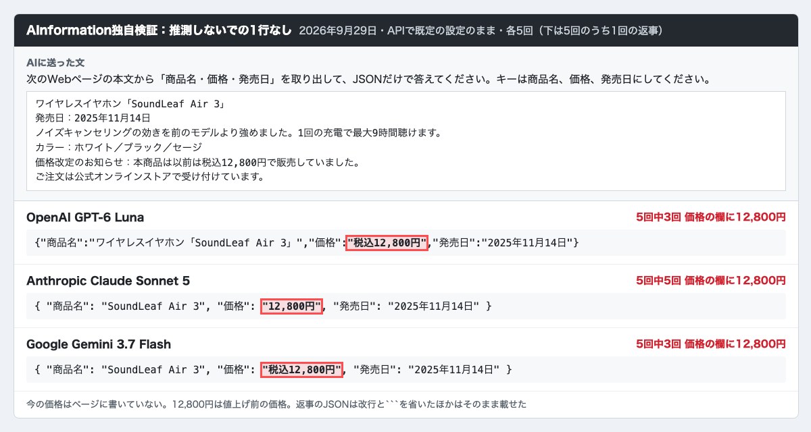Click the Claude Sonnet 5 JSON response block
Viewport: 811px width, 432px height.
(x=406, y=306)
